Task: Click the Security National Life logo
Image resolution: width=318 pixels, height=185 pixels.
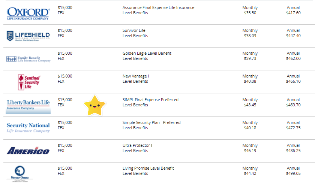Action: click(x=28, y=128)
